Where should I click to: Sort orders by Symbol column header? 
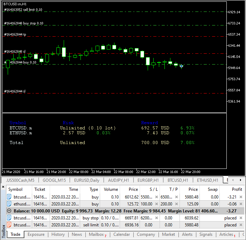tap(15, 189)
